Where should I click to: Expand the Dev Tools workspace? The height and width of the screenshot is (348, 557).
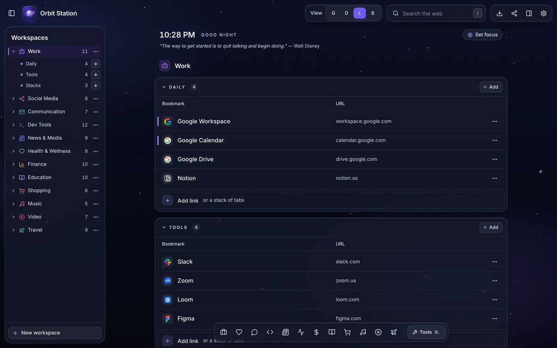click(14, 125)
